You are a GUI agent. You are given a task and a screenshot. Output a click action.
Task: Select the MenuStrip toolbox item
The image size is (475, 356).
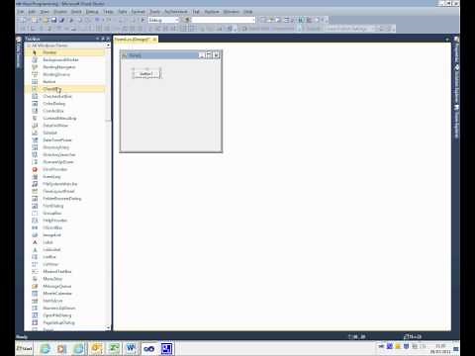(x=65, y=279)
